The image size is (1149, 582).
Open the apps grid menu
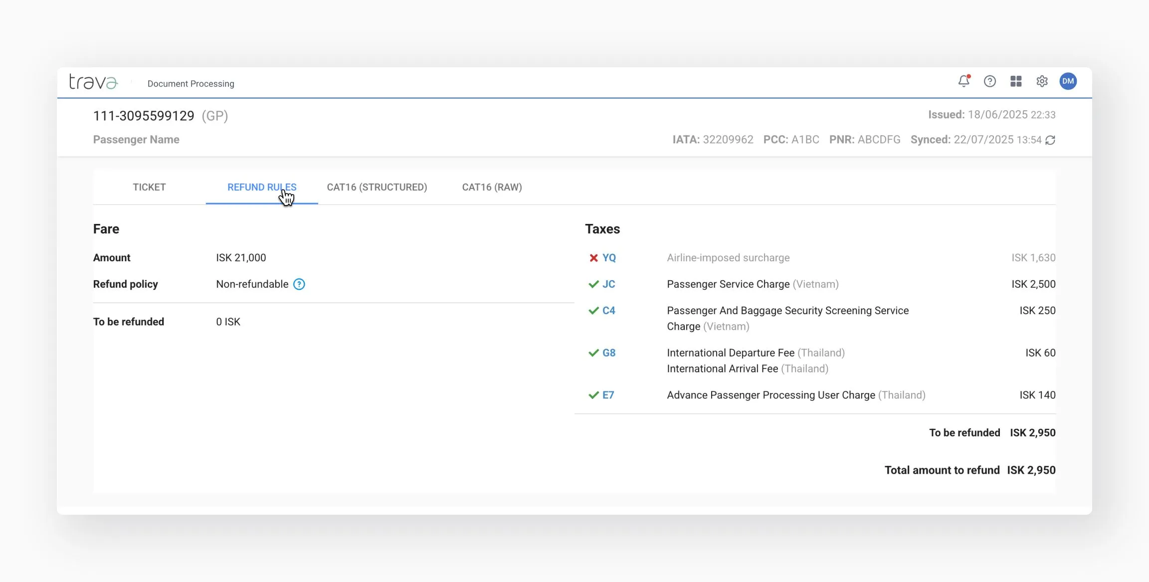click(1016, 81)
